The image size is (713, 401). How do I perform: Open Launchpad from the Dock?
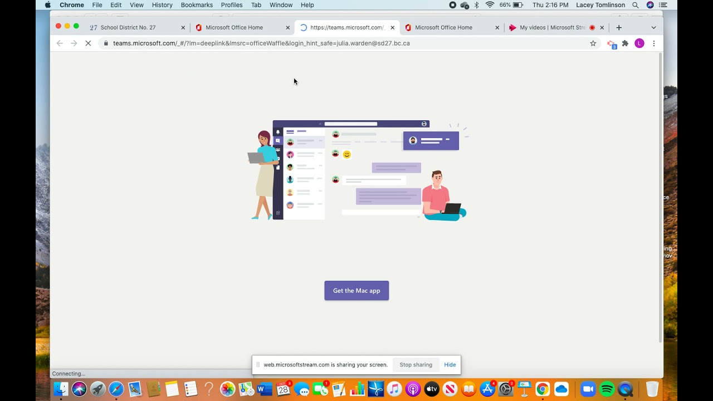point(97,389)
